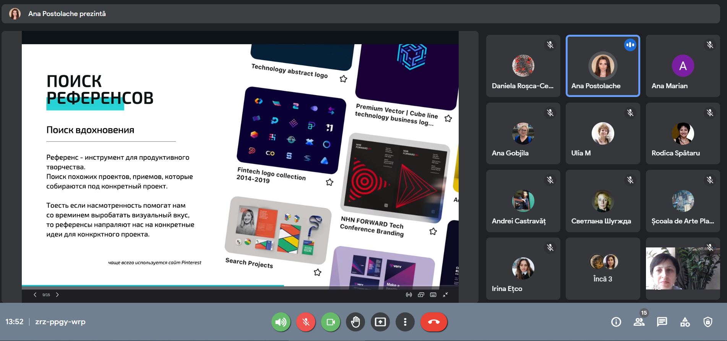Open the activities panel icon
This screenshot has width=727, height=341.
(685, 322)
